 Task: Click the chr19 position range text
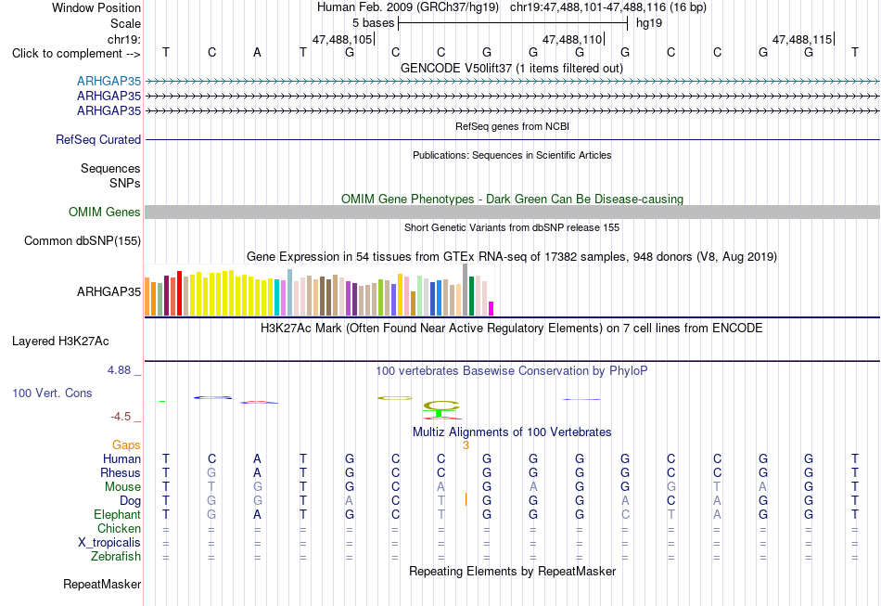608,7
